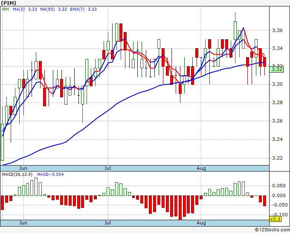
Task: Click the 3.36 price axis label
Action: (278, 30)
